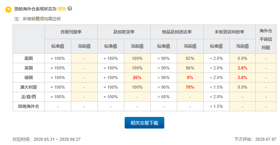Screen dimensions: 280x145
Task: Select the 德国 row label
Action: point(28,77)
